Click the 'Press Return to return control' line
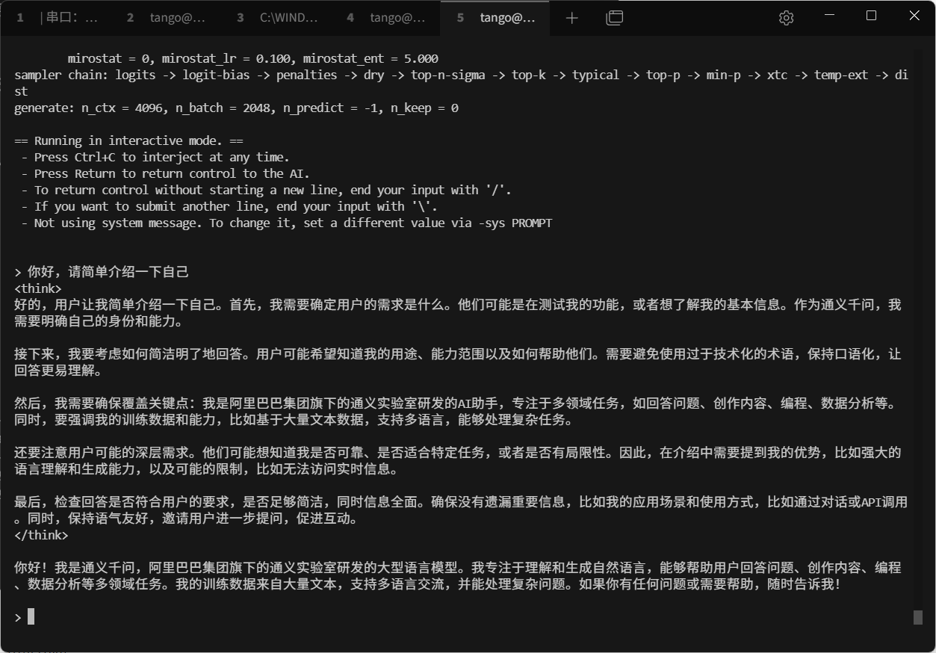 (165, 173)
